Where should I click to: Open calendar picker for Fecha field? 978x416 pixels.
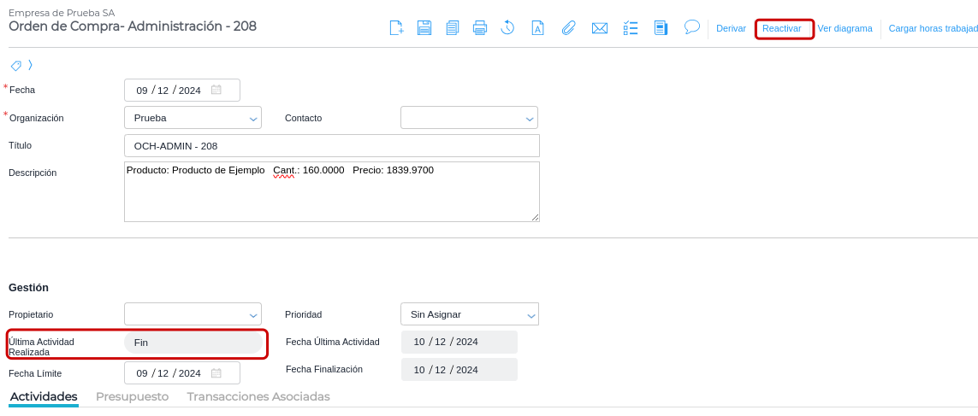click(x=216, y=90)
